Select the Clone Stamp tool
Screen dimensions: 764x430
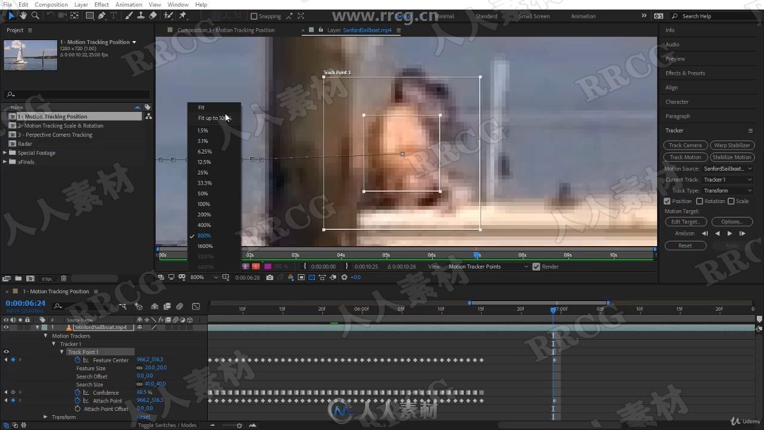pos(141,16)
